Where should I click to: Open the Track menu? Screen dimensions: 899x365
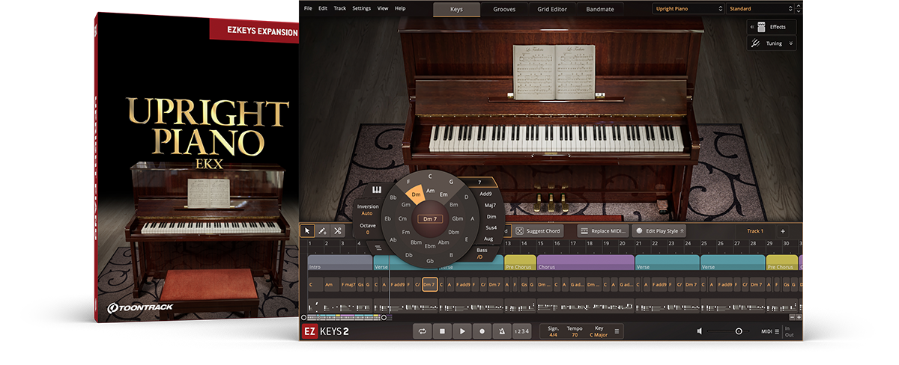point(339,8)
